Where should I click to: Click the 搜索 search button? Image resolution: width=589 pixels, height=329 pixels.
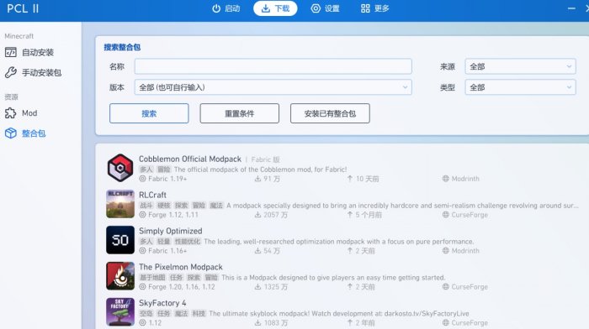149,113
